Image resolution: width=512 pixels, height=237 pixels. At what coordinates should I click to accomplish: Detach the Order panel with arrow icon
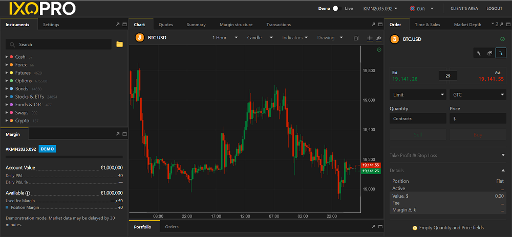(x=502, y=25)
